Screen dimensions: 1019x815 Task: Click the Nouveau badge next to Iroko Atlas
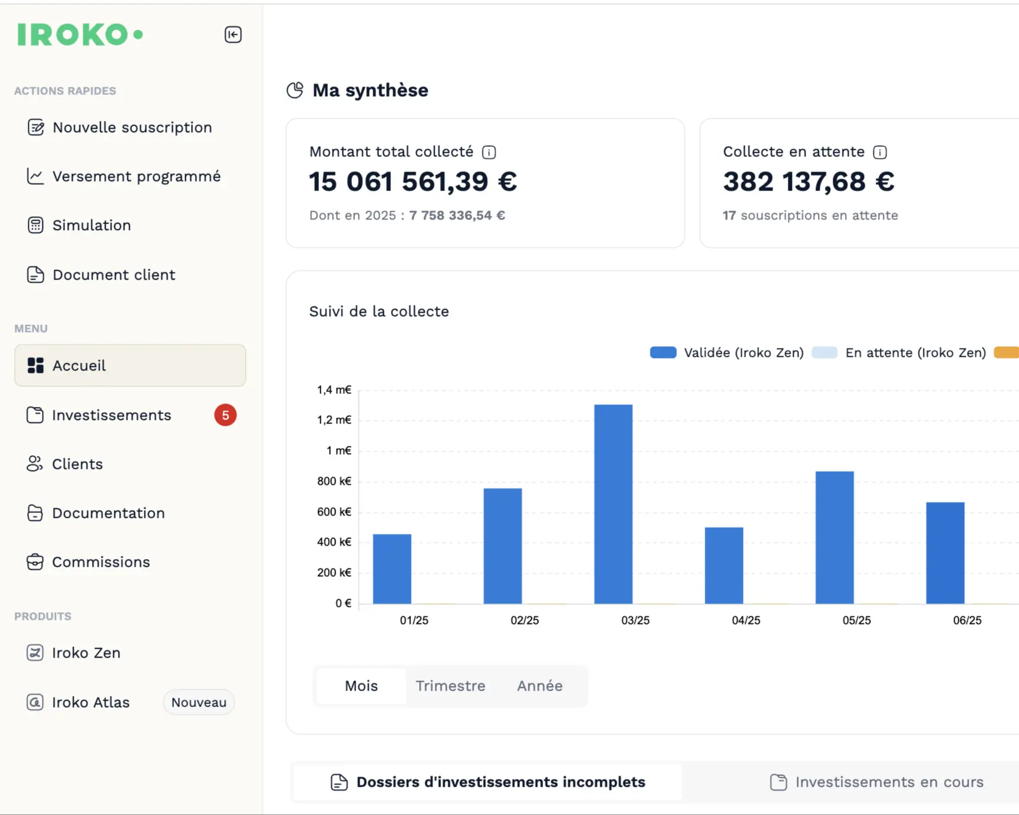coord(199,702)
